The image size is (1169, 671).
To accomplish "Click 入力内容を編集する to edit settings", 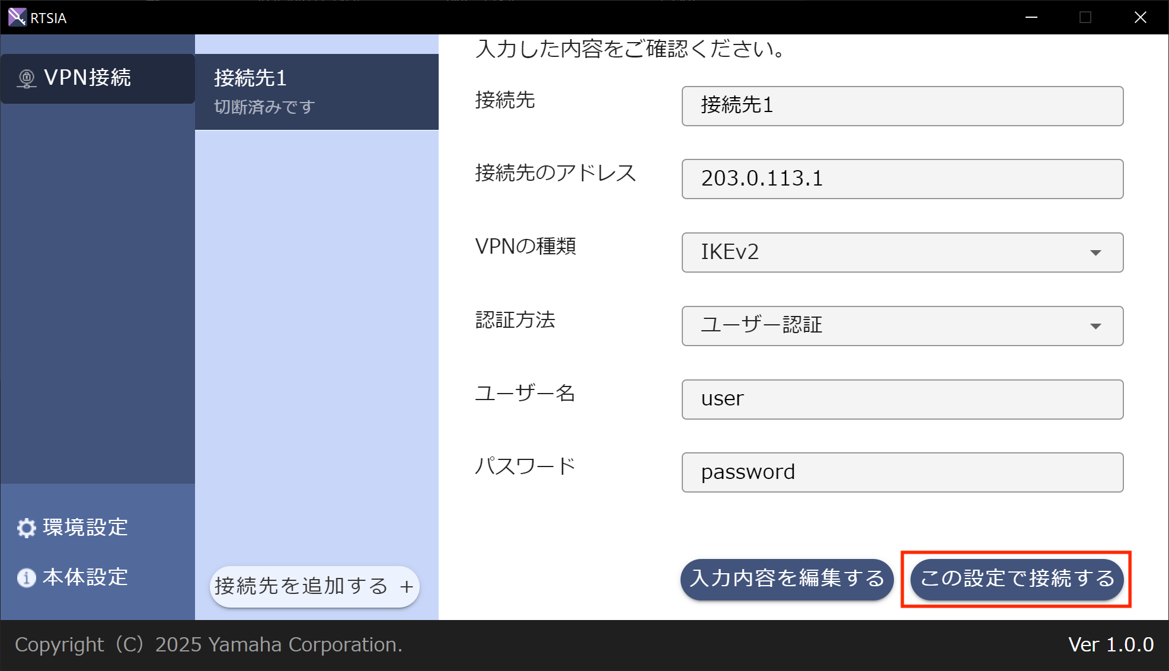I will point(786,579).
